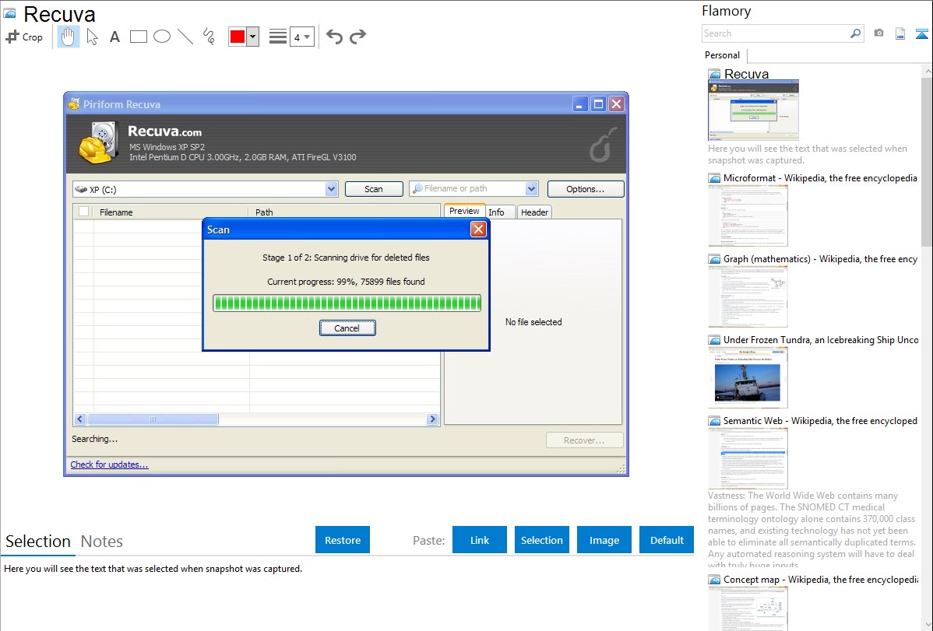Screen dimensions: 933x631
Task: Open the Microformat Wikipedia snapshot
Action: pos(748,216)
